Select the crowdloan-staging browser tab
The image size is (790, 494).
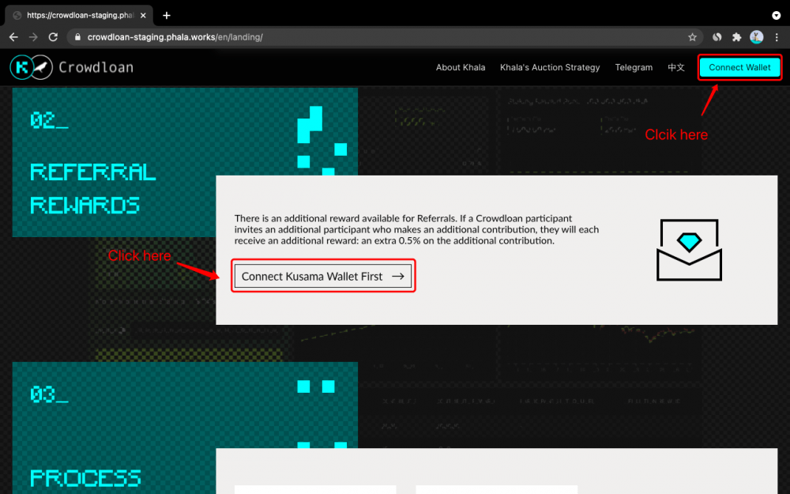79,15
